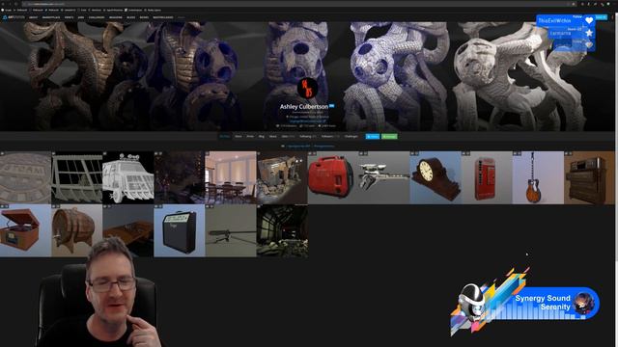This screenshot has width=618, height=347.
Task: Click the browser reload icon
Action: point(16,4)
